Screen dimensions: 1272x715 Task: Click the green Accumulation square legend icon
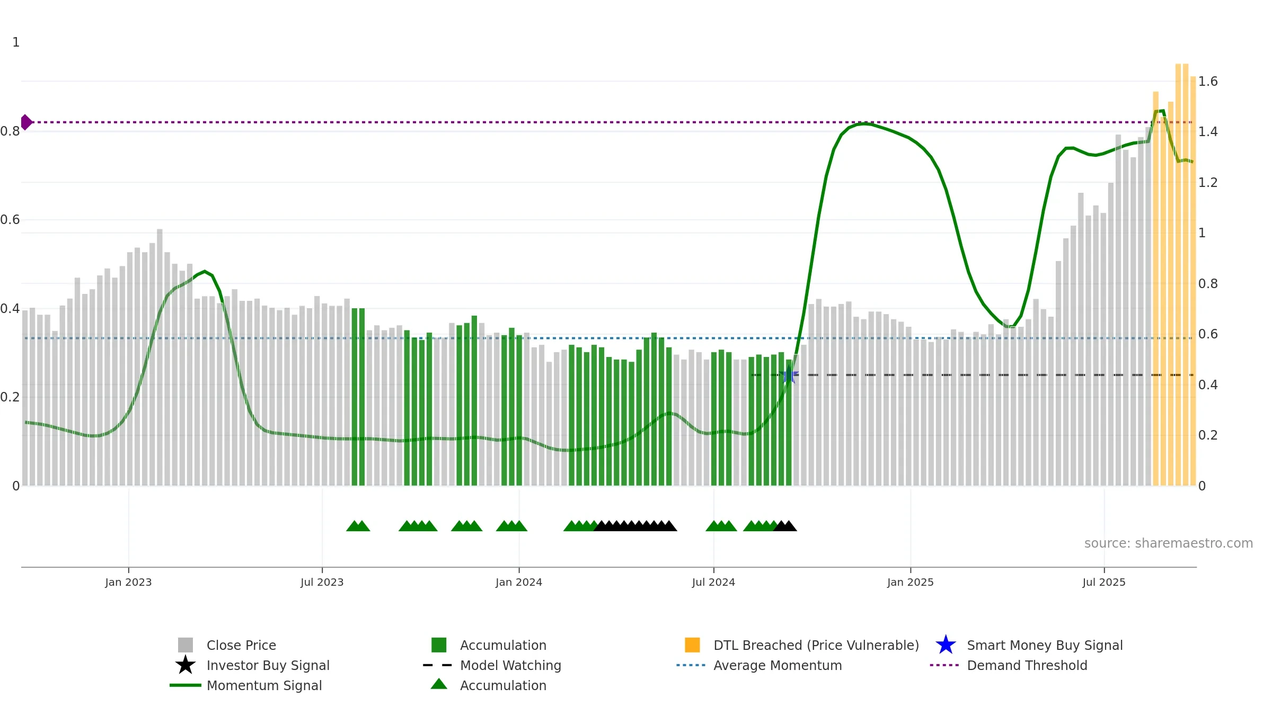pos(439,645)
